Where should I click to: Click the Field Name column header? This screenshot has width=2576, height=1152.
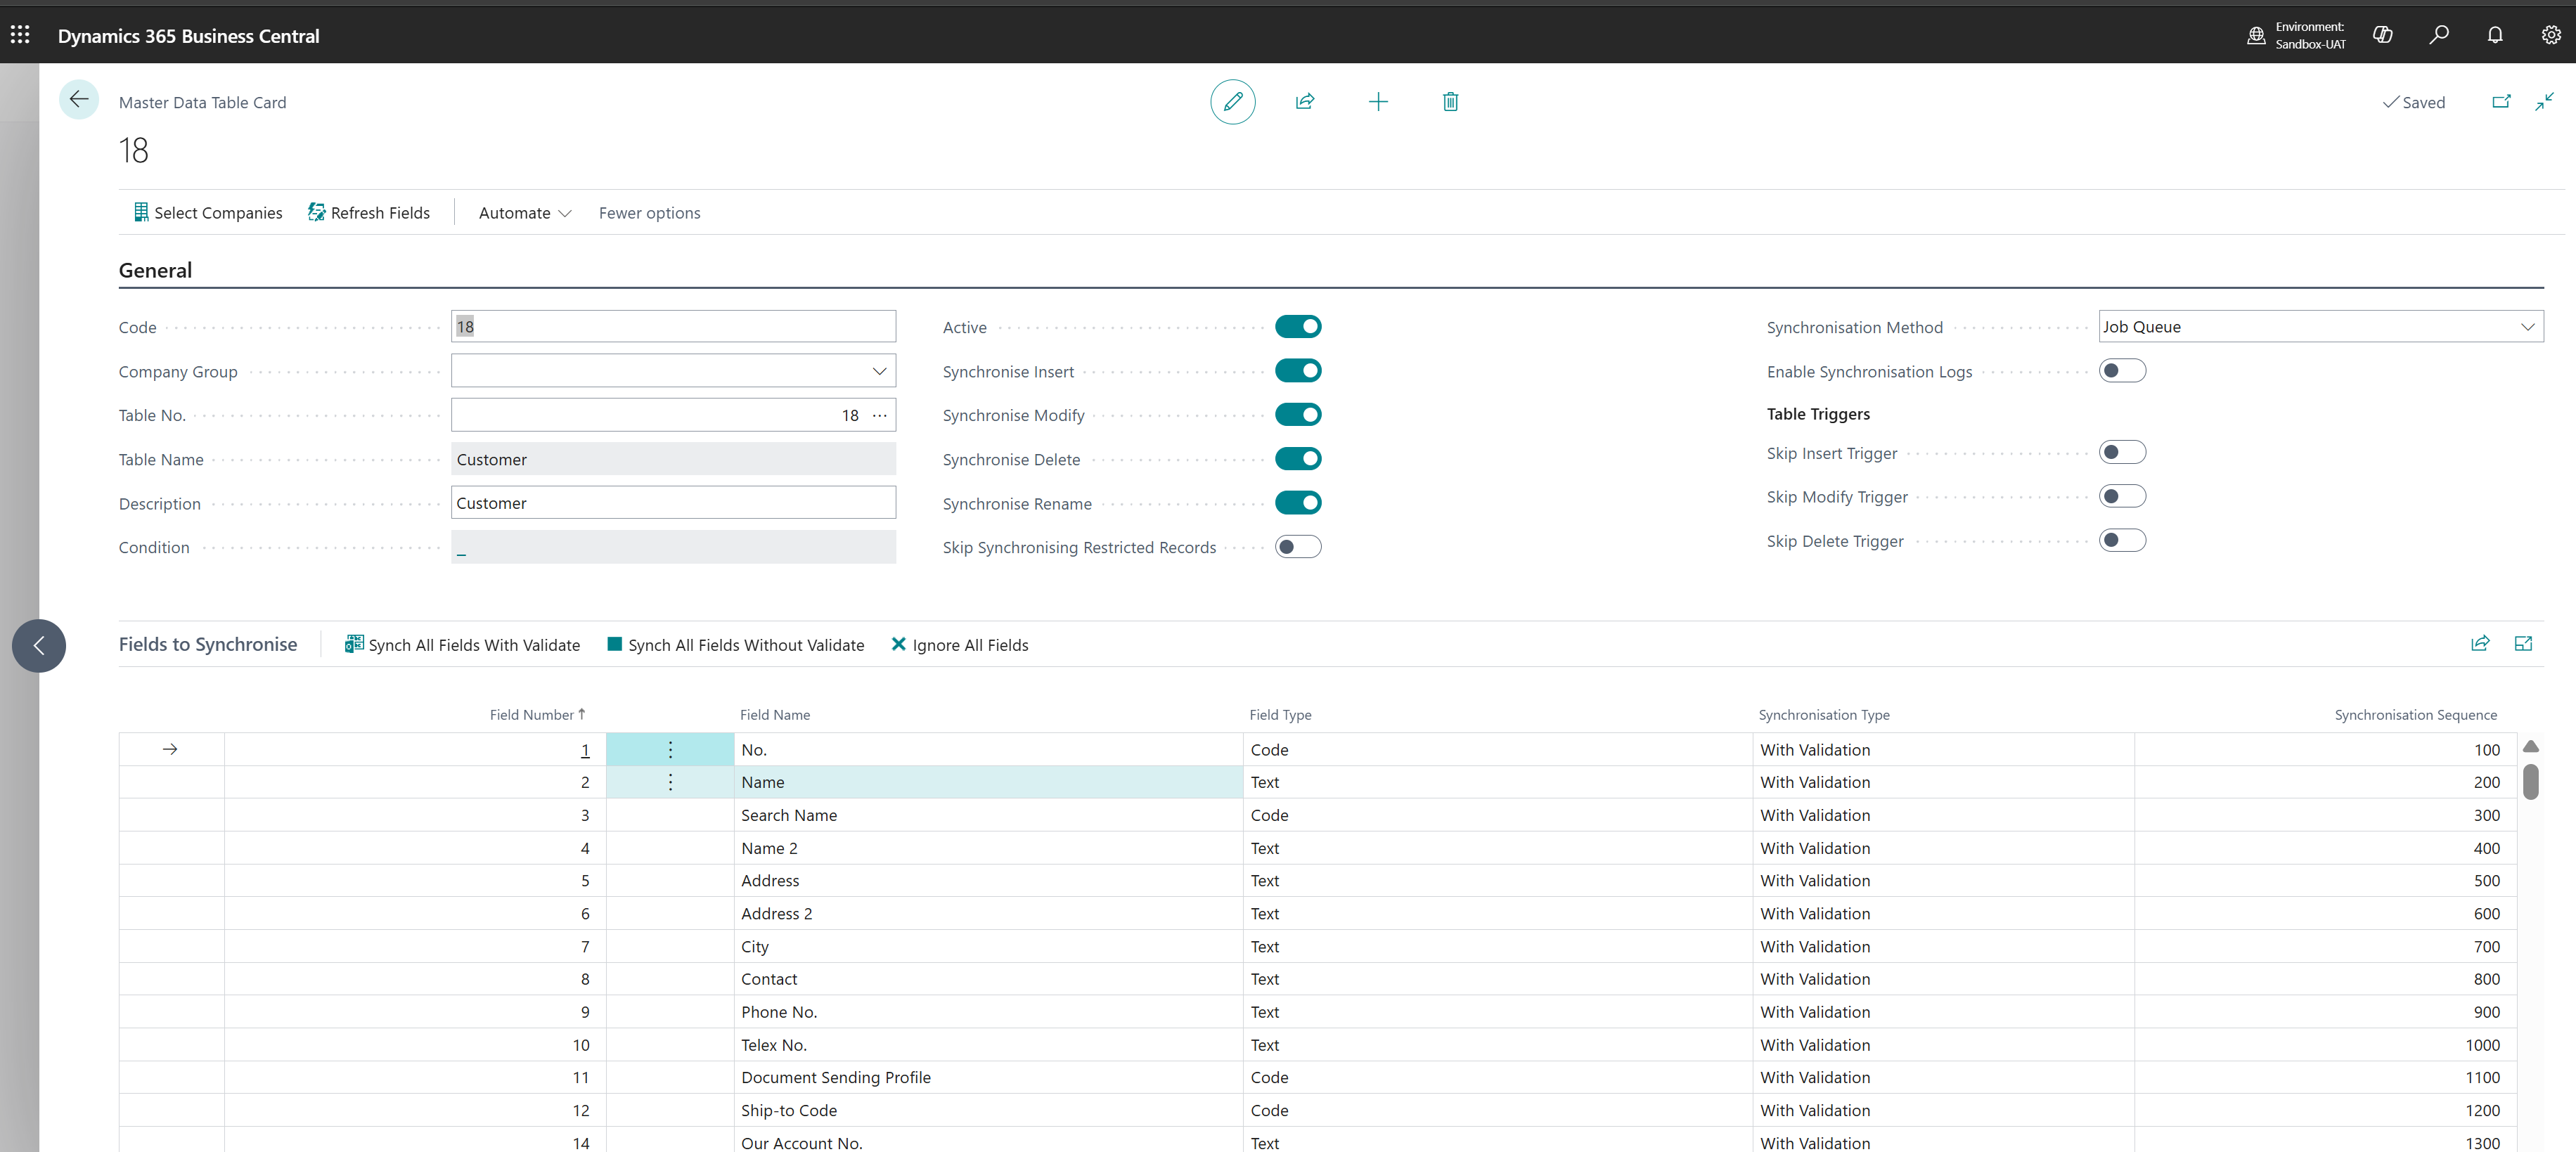(775, 714)
